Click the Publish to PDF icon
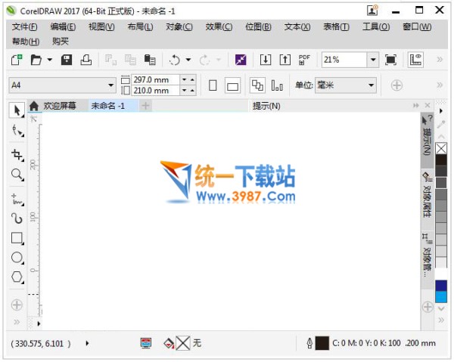 coord(304,60)
